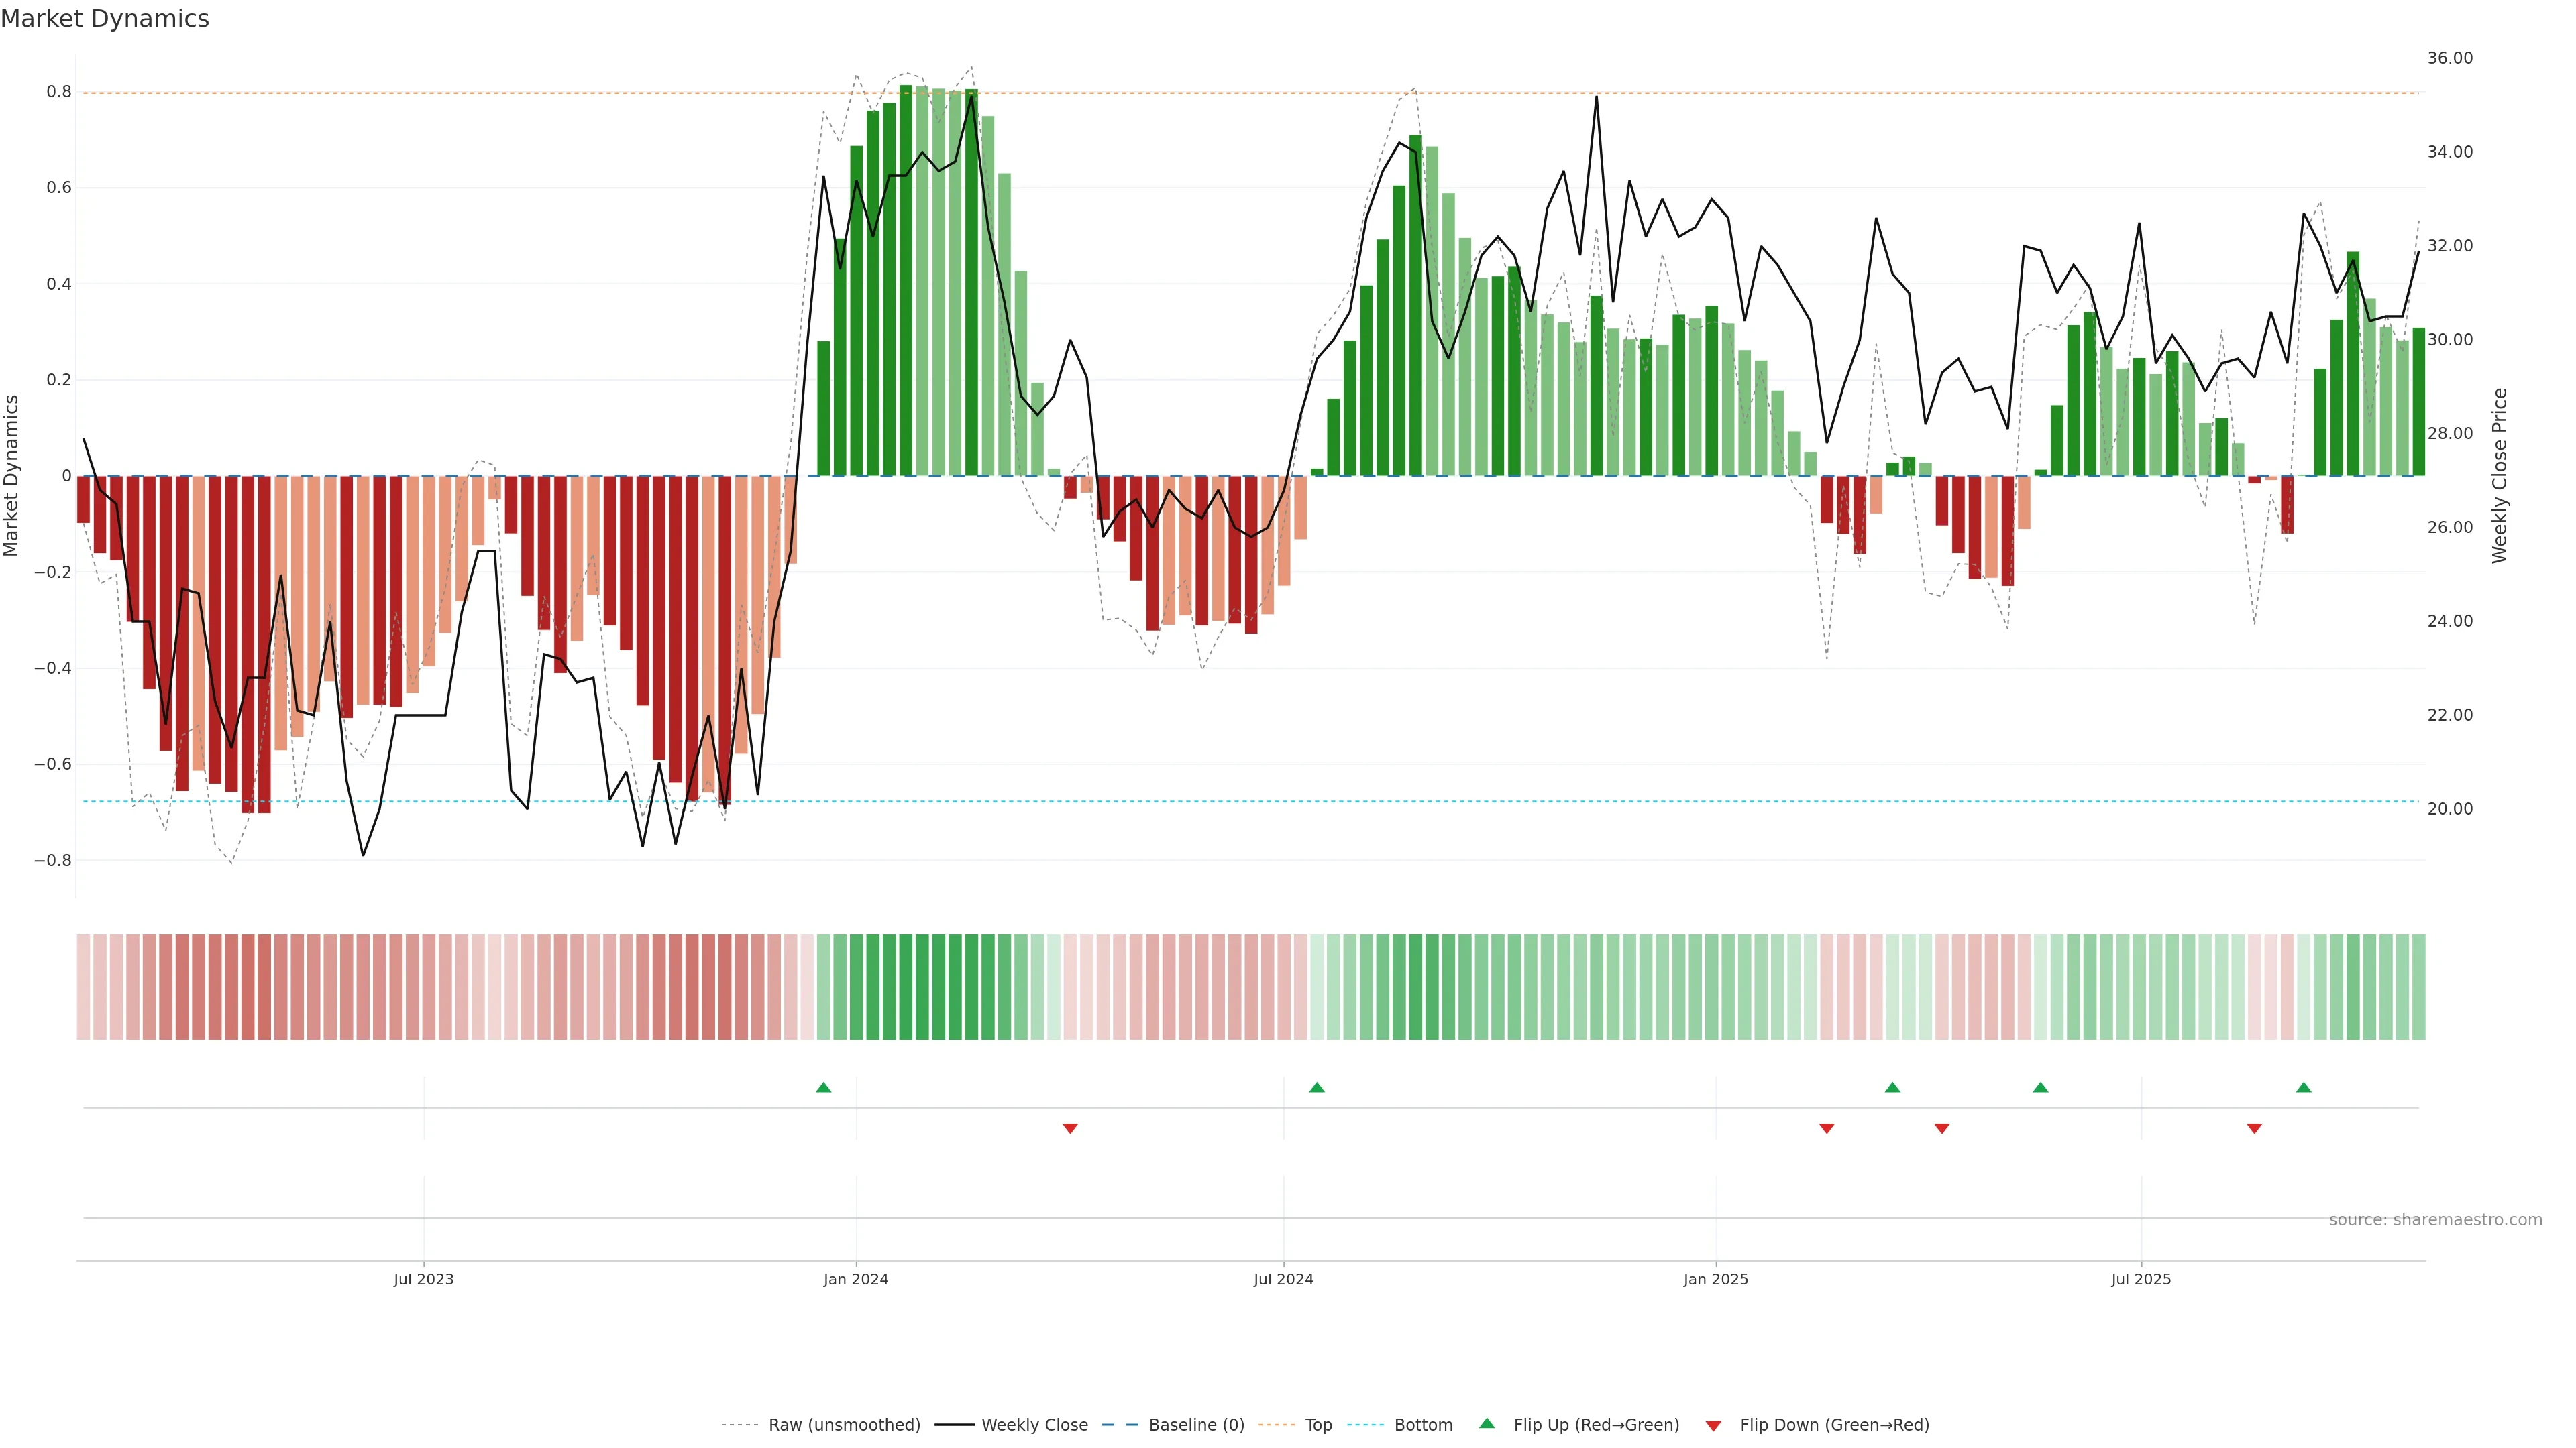Click the Market Dynamics chart title

[105, 19]
